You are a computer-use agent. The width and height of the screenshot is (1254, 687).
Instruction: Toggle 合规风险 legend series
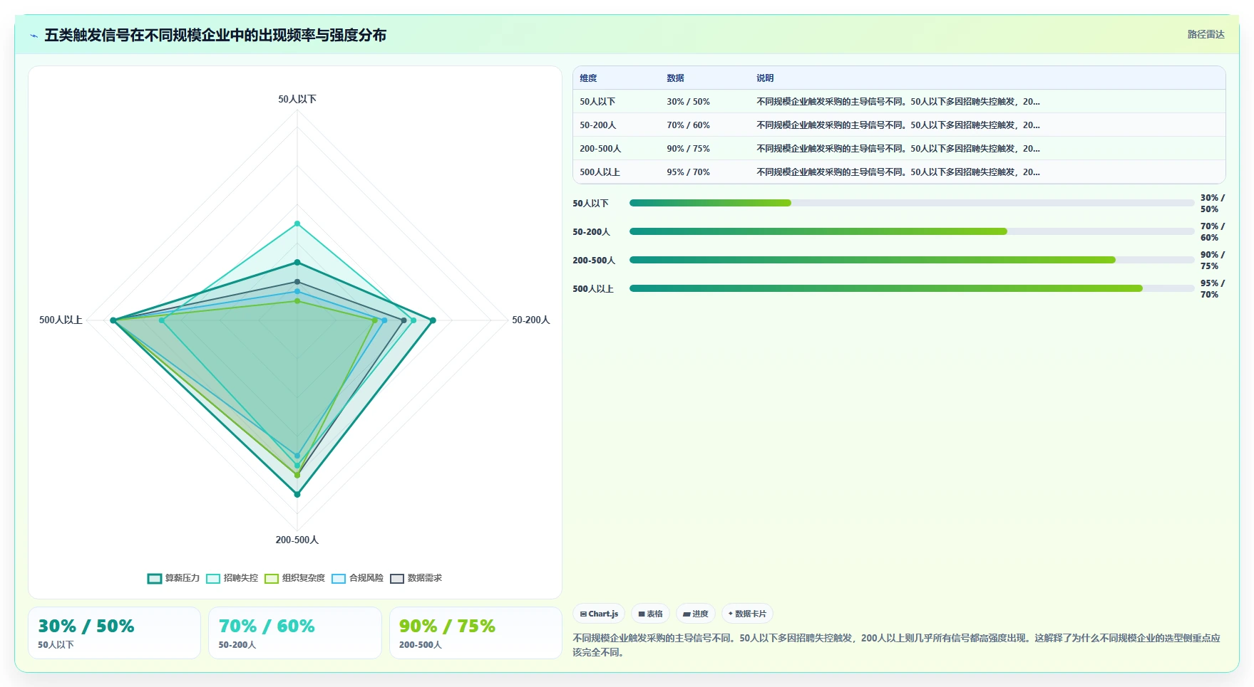click(357, 578)
